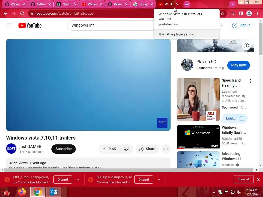Screen dimensions: 263x197
Task: Click the video player area
Action: coord(88,85)
